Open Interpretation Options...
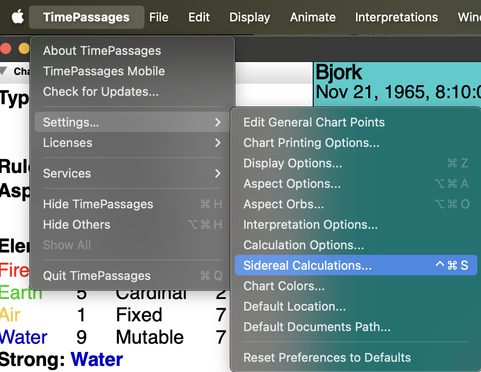Screen dimensions: 481x372 (x=356, y=225)
